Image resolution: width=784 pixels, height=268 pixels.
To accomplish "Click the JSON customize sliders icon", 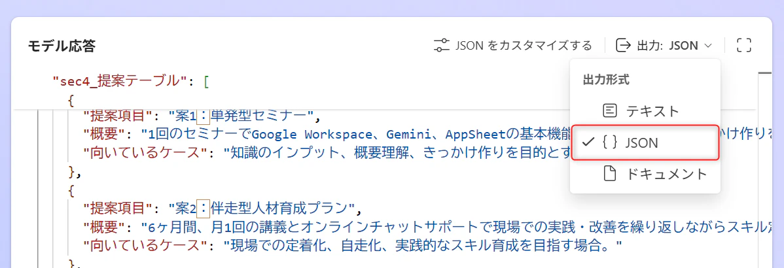I will point(441,45).
